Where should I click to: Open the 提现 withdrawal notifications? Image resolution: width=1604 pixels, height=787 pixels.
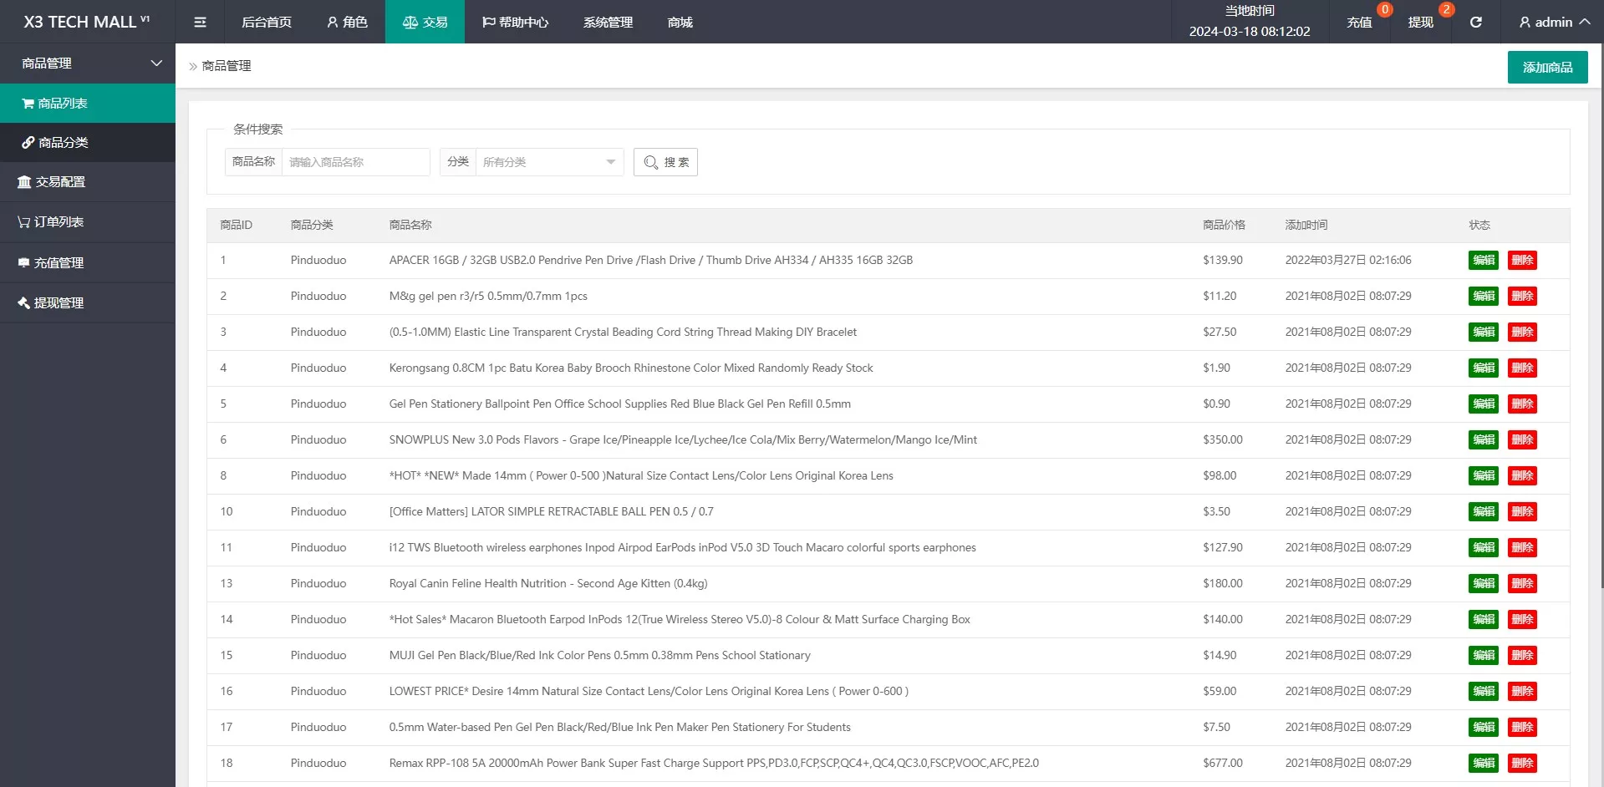(1420, 23)
